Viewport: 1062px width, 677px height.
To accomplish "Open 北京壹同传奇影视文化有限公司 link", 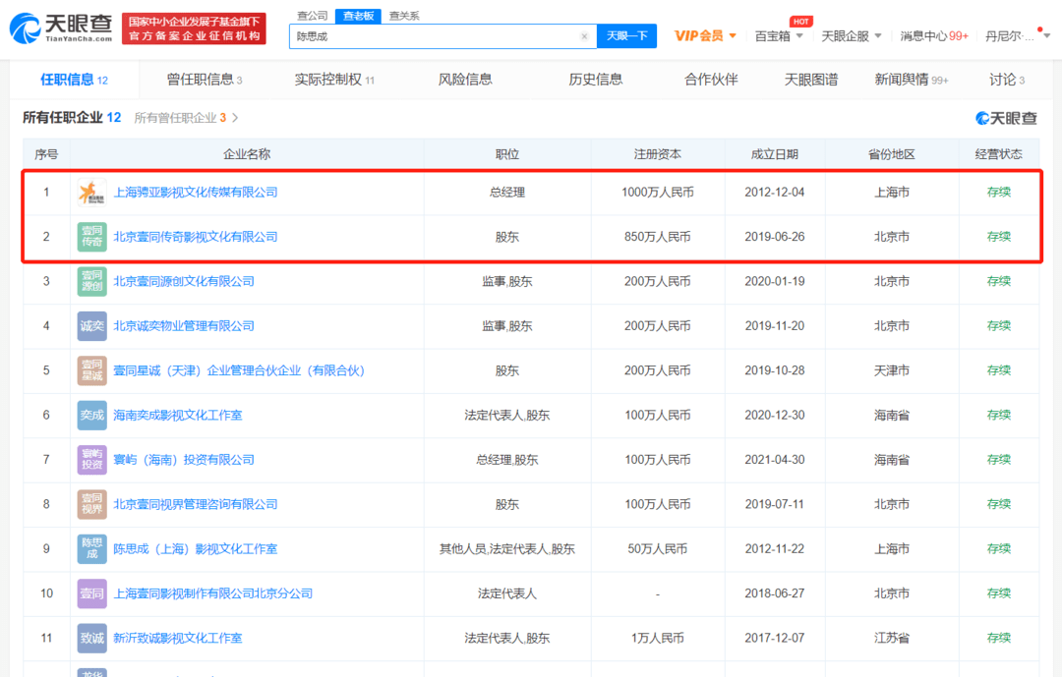I will click(x=195, y=237).
